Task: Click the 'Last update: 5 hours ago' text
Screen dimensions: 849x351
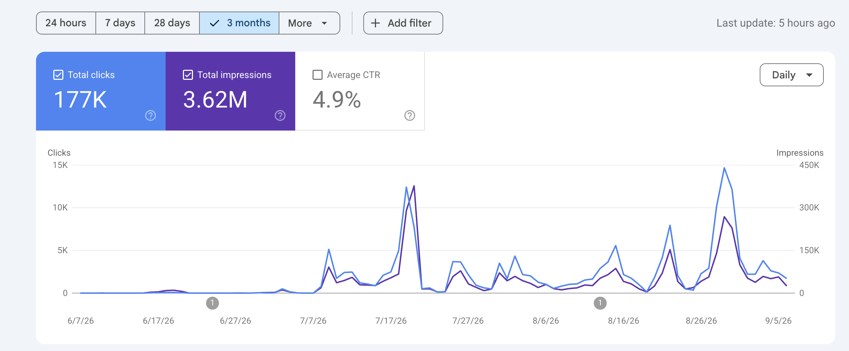Action: coord(776,23)
